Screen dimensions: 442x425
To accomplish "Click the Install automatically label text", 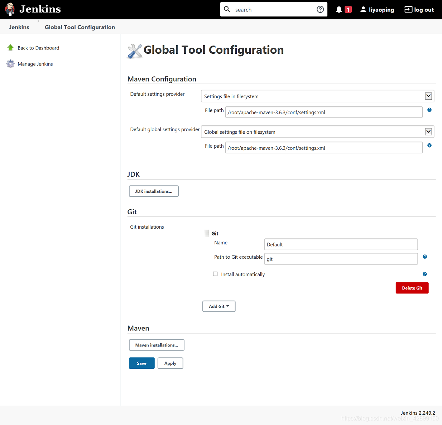I will (243, 274).
